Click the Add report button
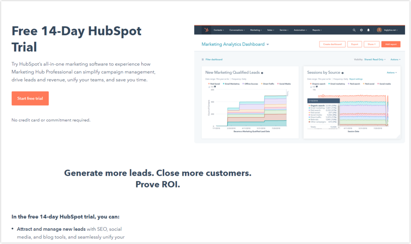The width and height of the screenshot is (411, 244). [x=391, y=44]
